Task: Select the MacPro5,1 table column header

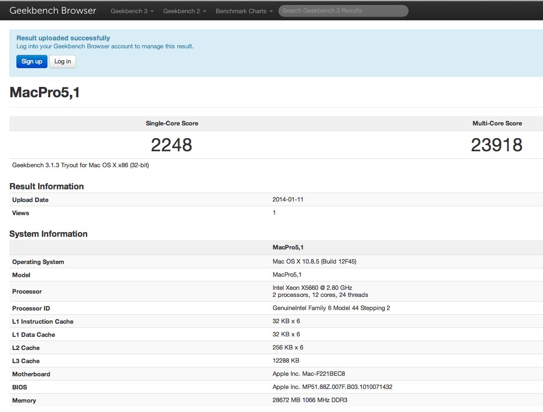Action: (288, 248)
